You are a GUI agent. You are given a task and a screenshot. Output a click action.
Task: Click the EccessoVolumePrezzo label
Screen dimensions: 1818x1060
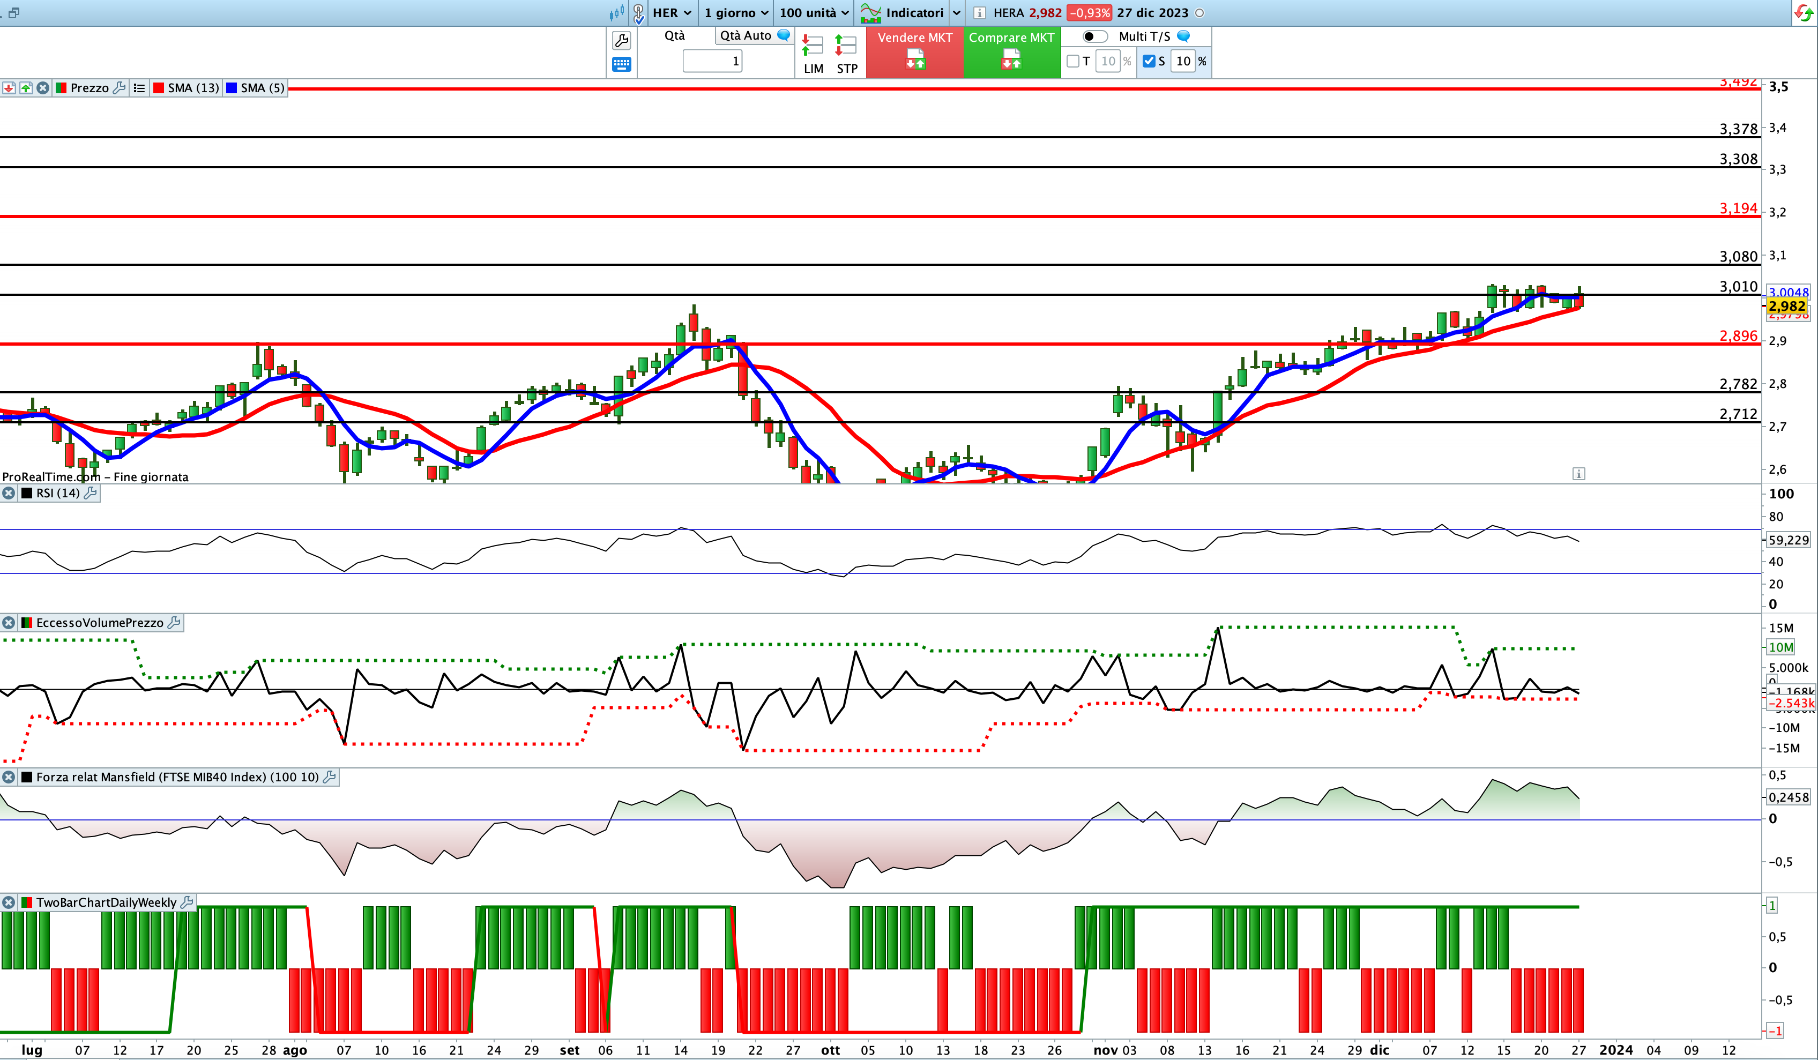tap(100, 622)
